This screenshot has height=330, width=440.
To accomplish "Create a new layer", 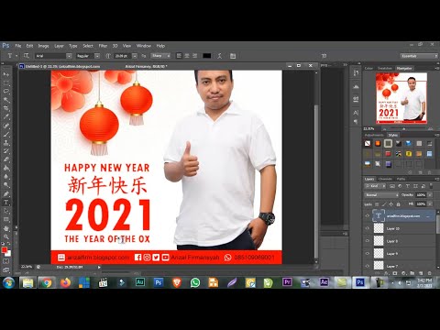I will [x=421, y=273].
